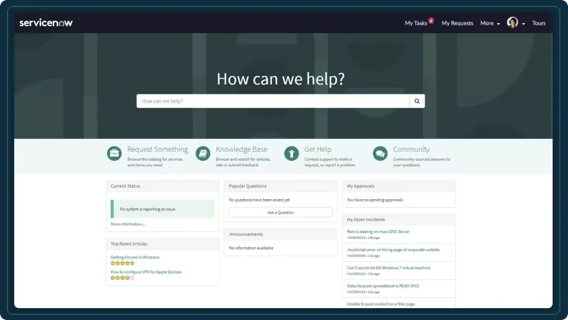
Task: Open My Tasks in the header
Action: click(x=416, y=23)
